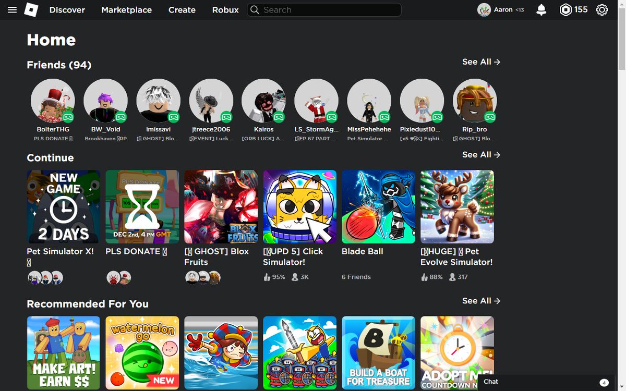The image size is (626, 391).
Task: Click friends-playing avatars under Blox Fruits
Action: tap(203, 277)
